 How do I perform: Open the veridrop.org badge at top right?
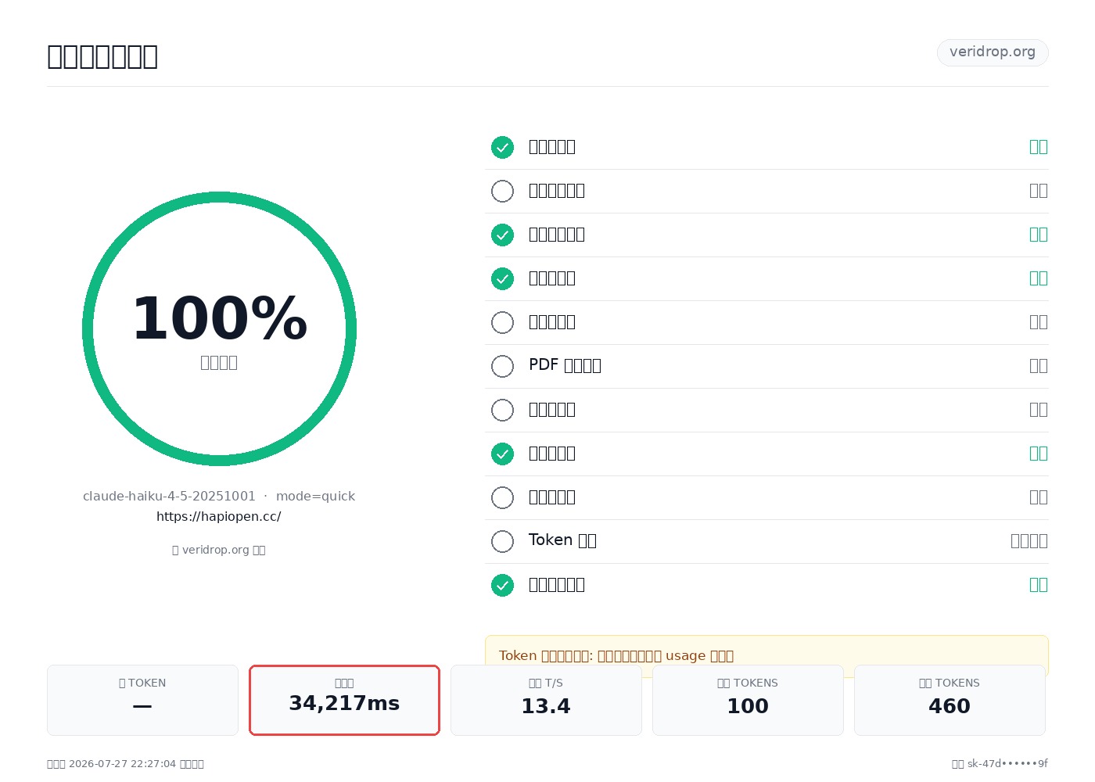[x=993, y=52]
